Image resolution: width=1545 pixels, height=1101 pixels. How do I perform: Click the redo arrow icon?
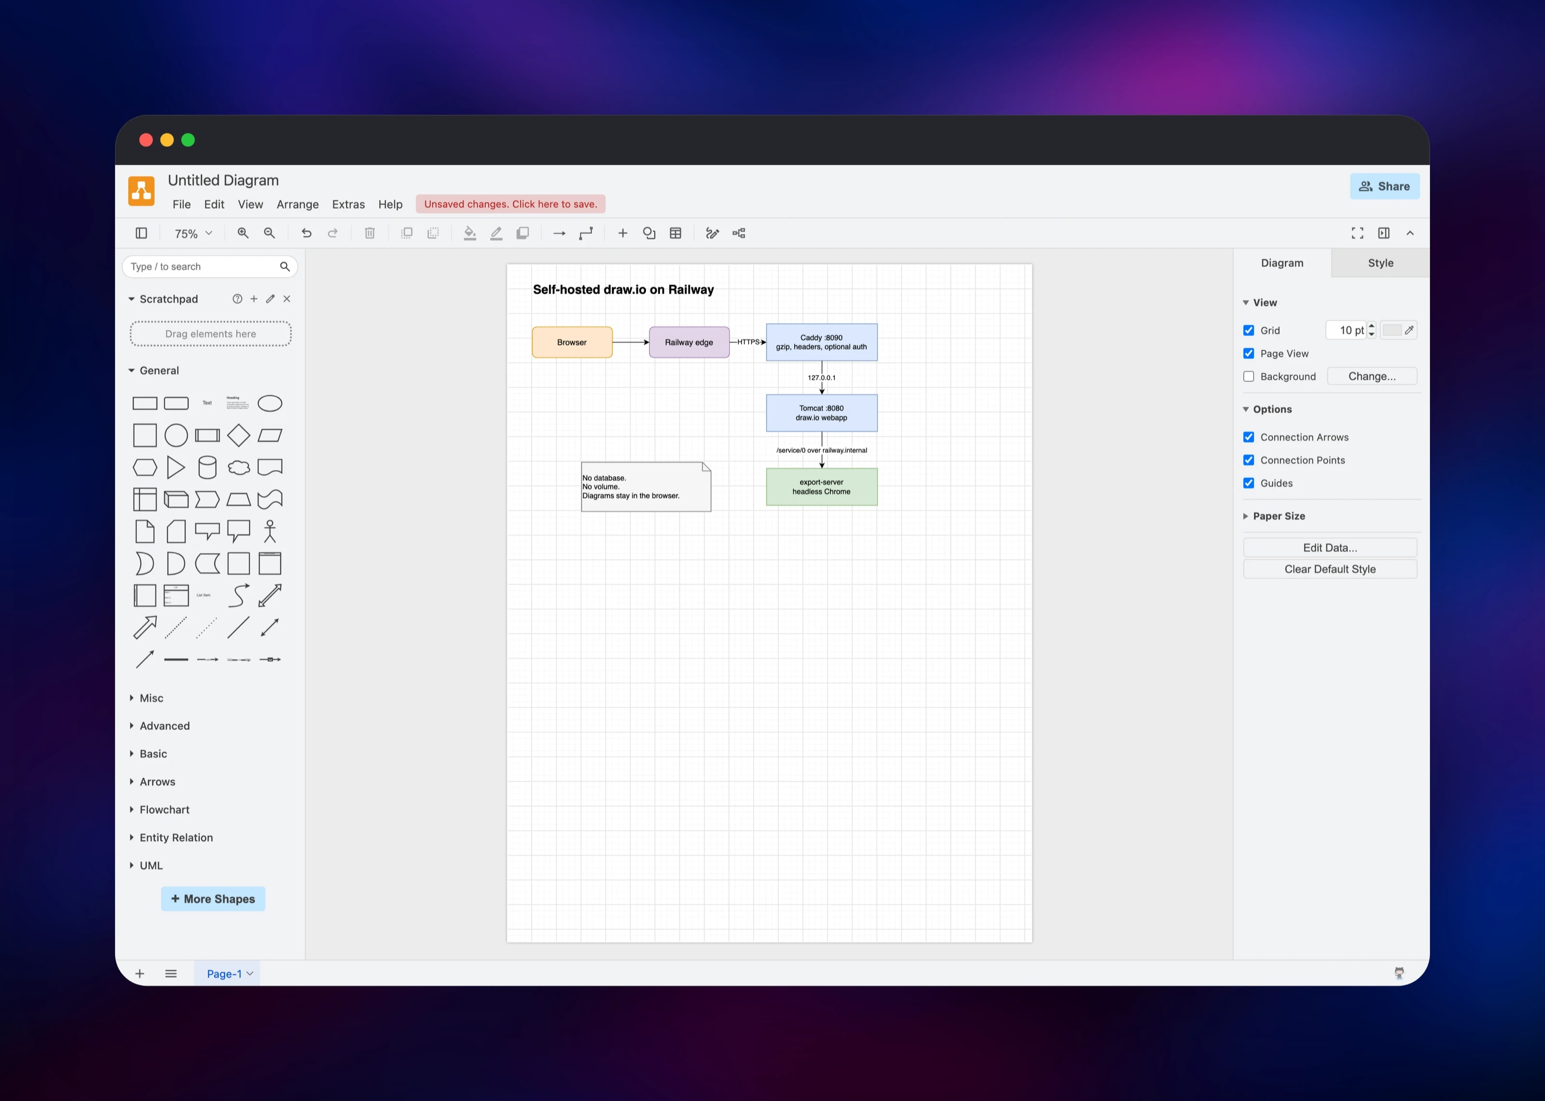pyautogui.click(x=333, y=233)
